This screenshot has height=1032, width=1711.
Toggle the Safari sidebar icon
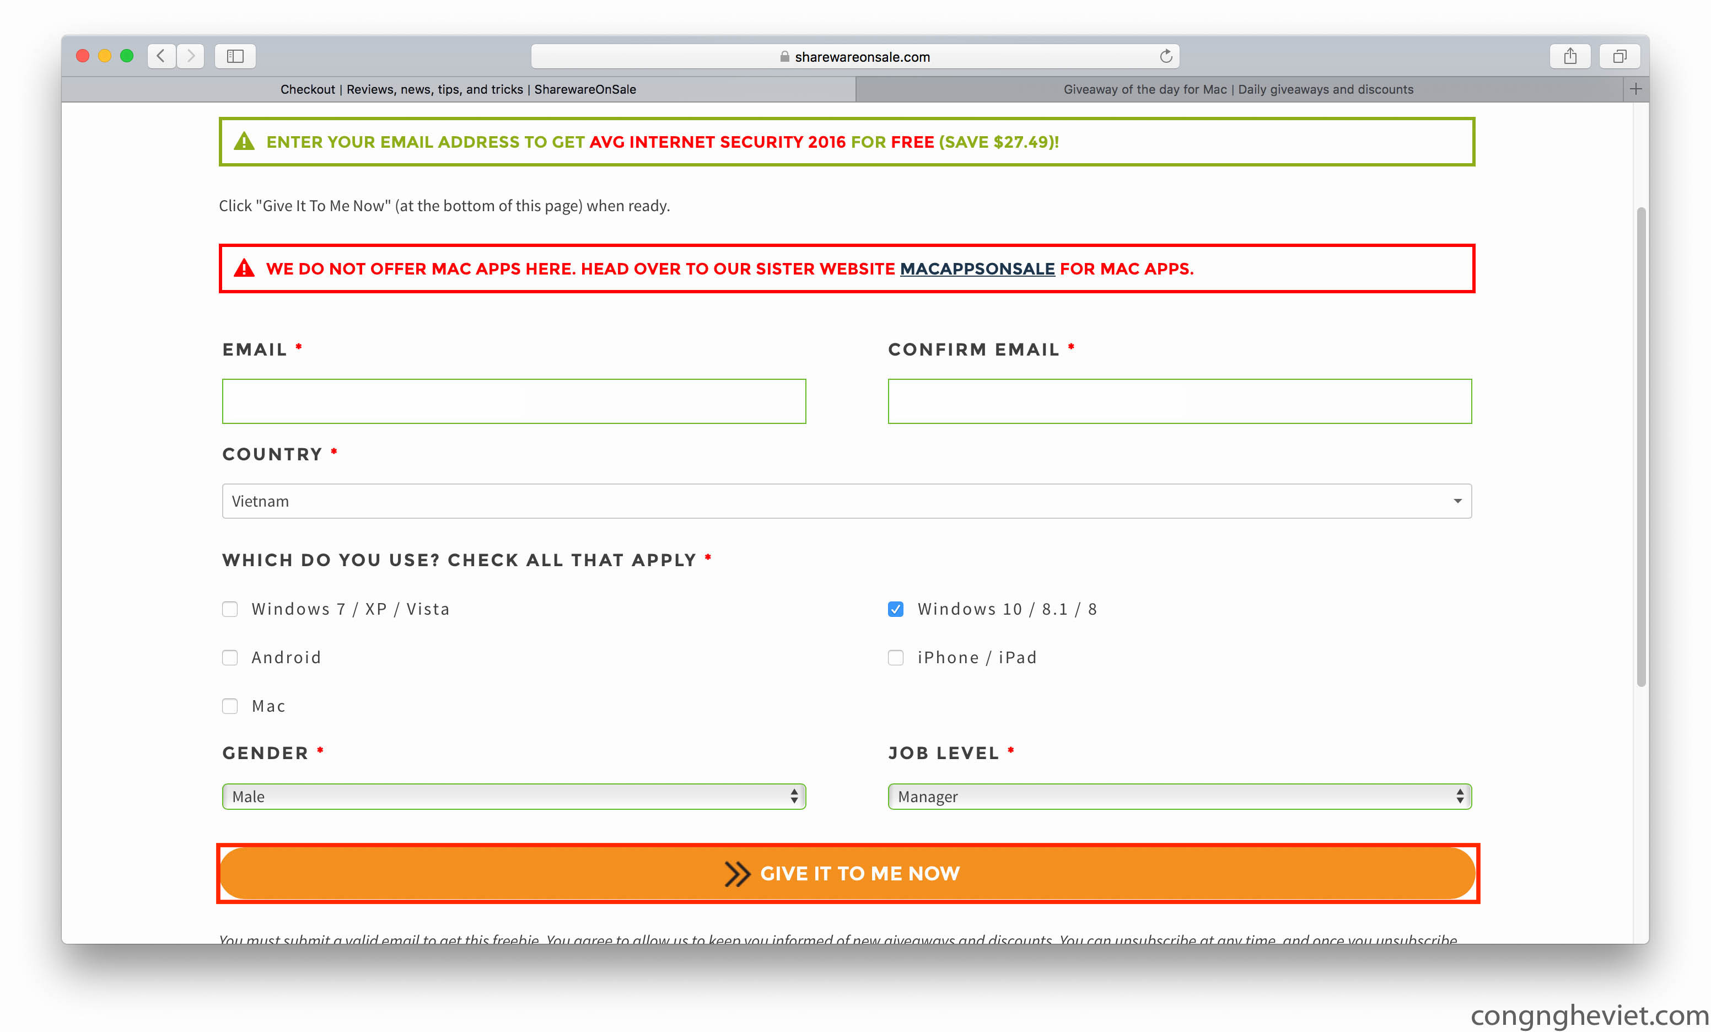click(x=235, y=56)
